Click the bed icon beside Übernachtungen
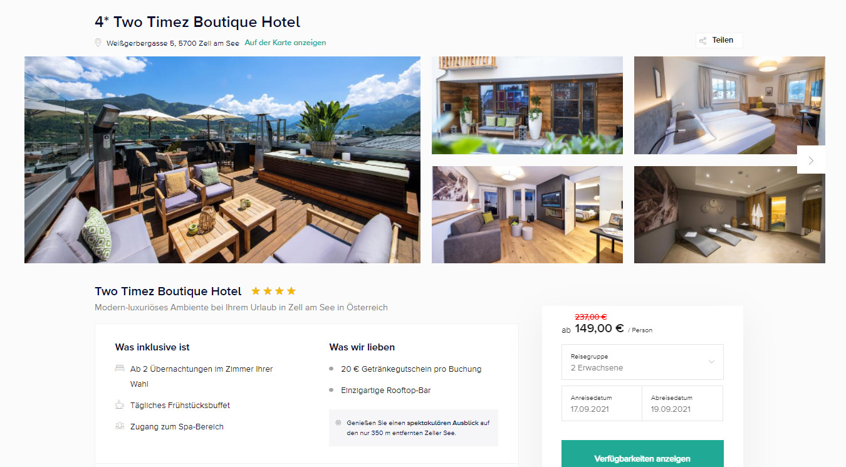Image resolution: width=846 pixels, height=467 pixels. pyautogui.click(x=120, y=369)
